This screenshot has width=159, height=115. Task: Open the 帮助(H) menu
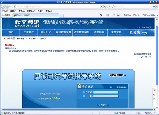pos(49,11)
